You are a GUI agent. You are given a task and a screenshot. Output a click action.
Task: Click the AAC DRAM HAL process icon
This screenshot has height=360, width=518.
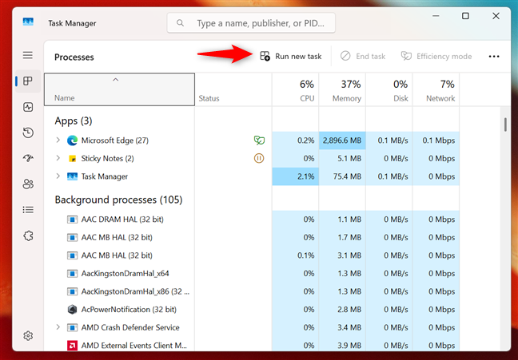72,220
